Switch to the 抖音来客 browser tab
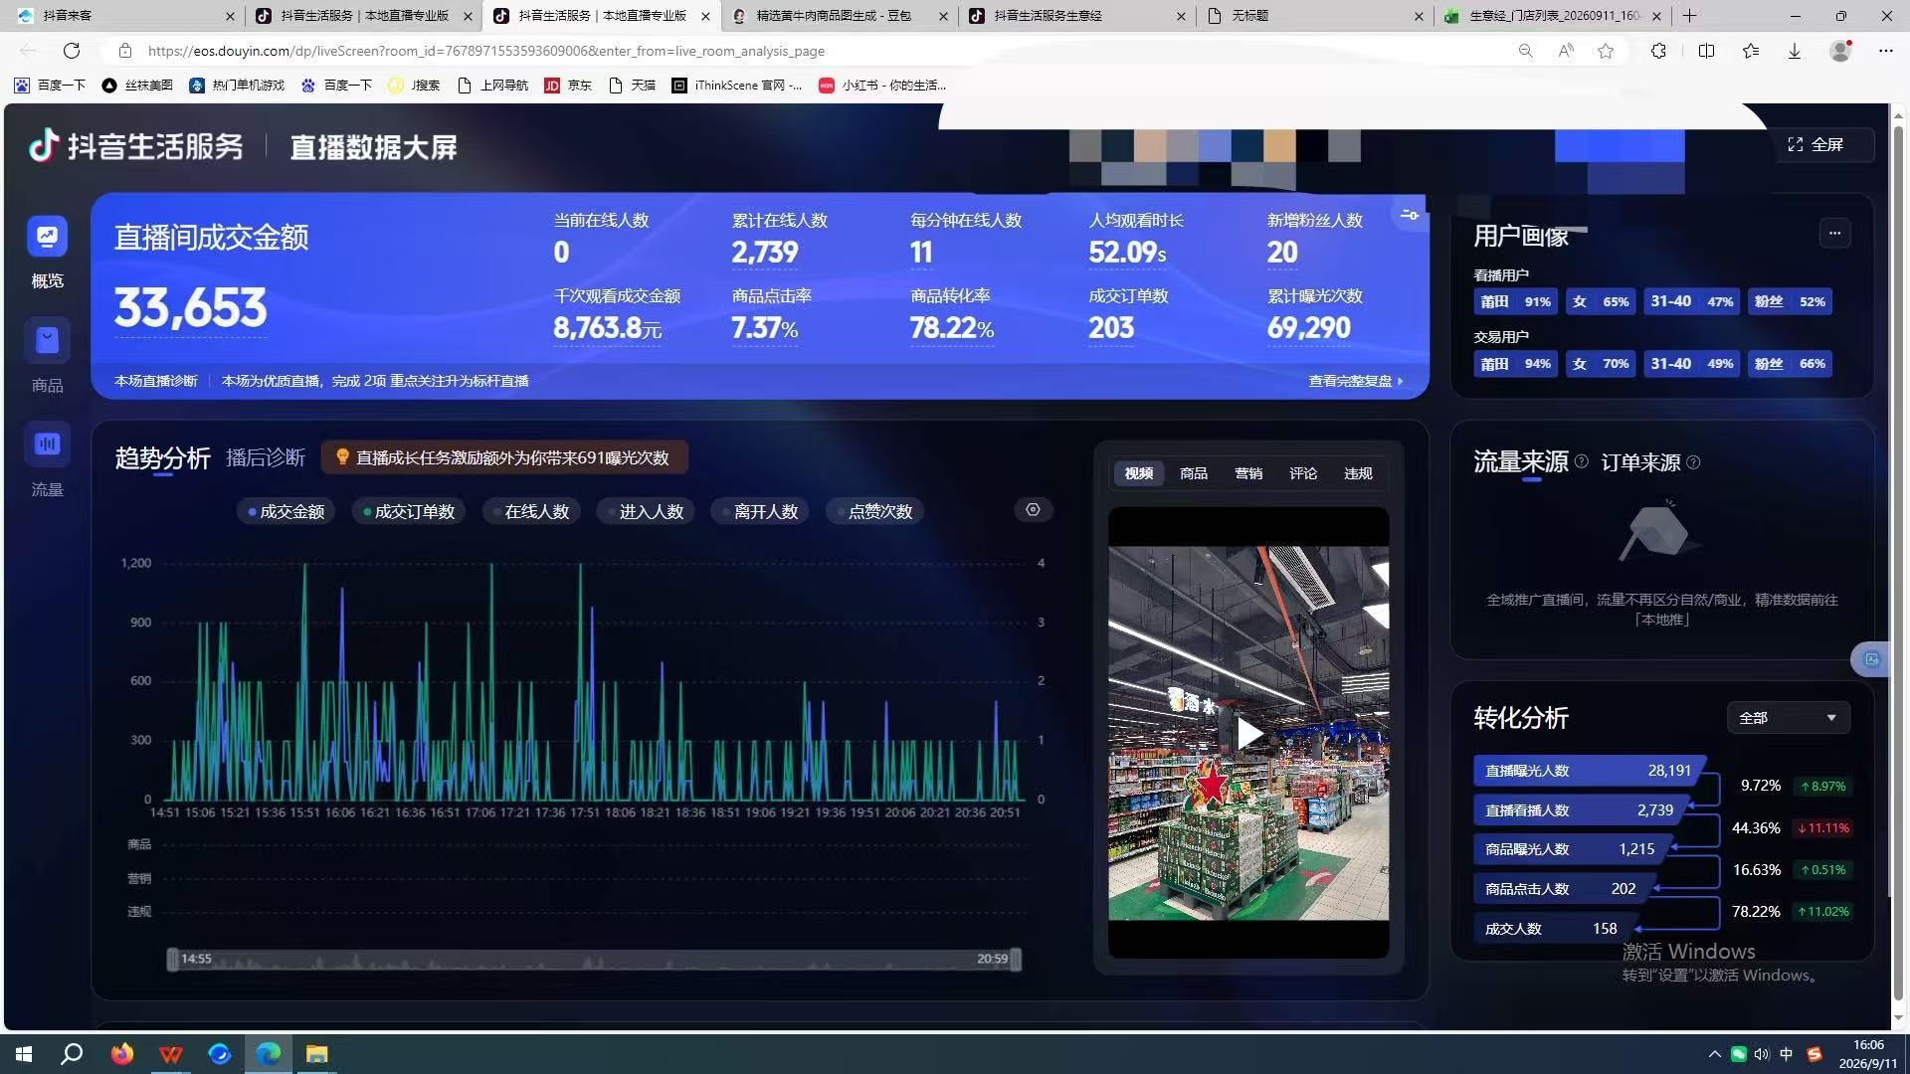This screenshot has width=1910, height=1074. tap(124, 16)
